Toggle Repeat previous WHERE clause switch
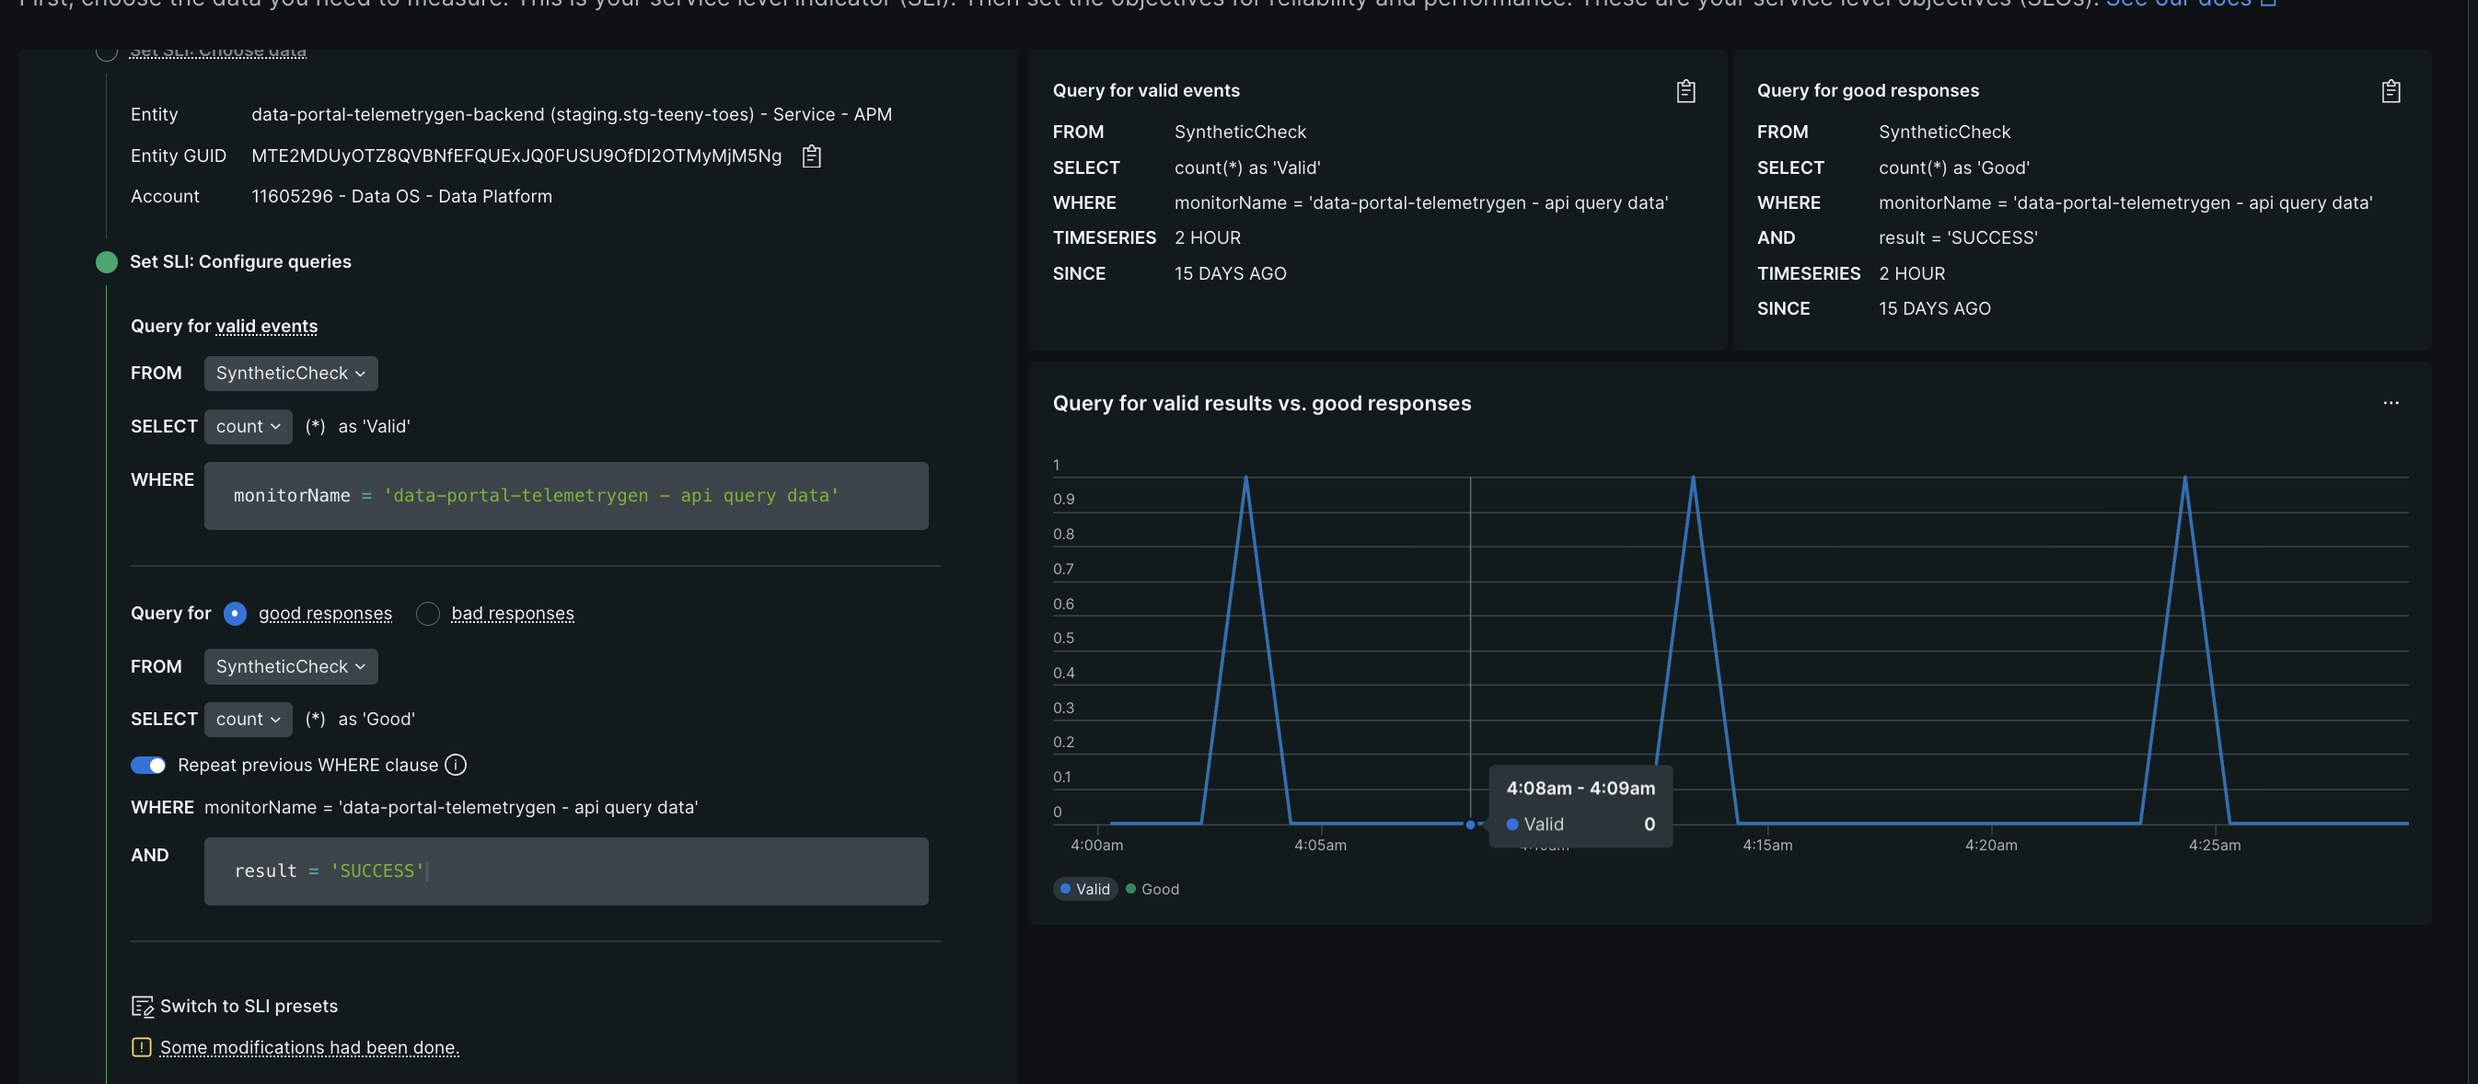 click(148, 765)
